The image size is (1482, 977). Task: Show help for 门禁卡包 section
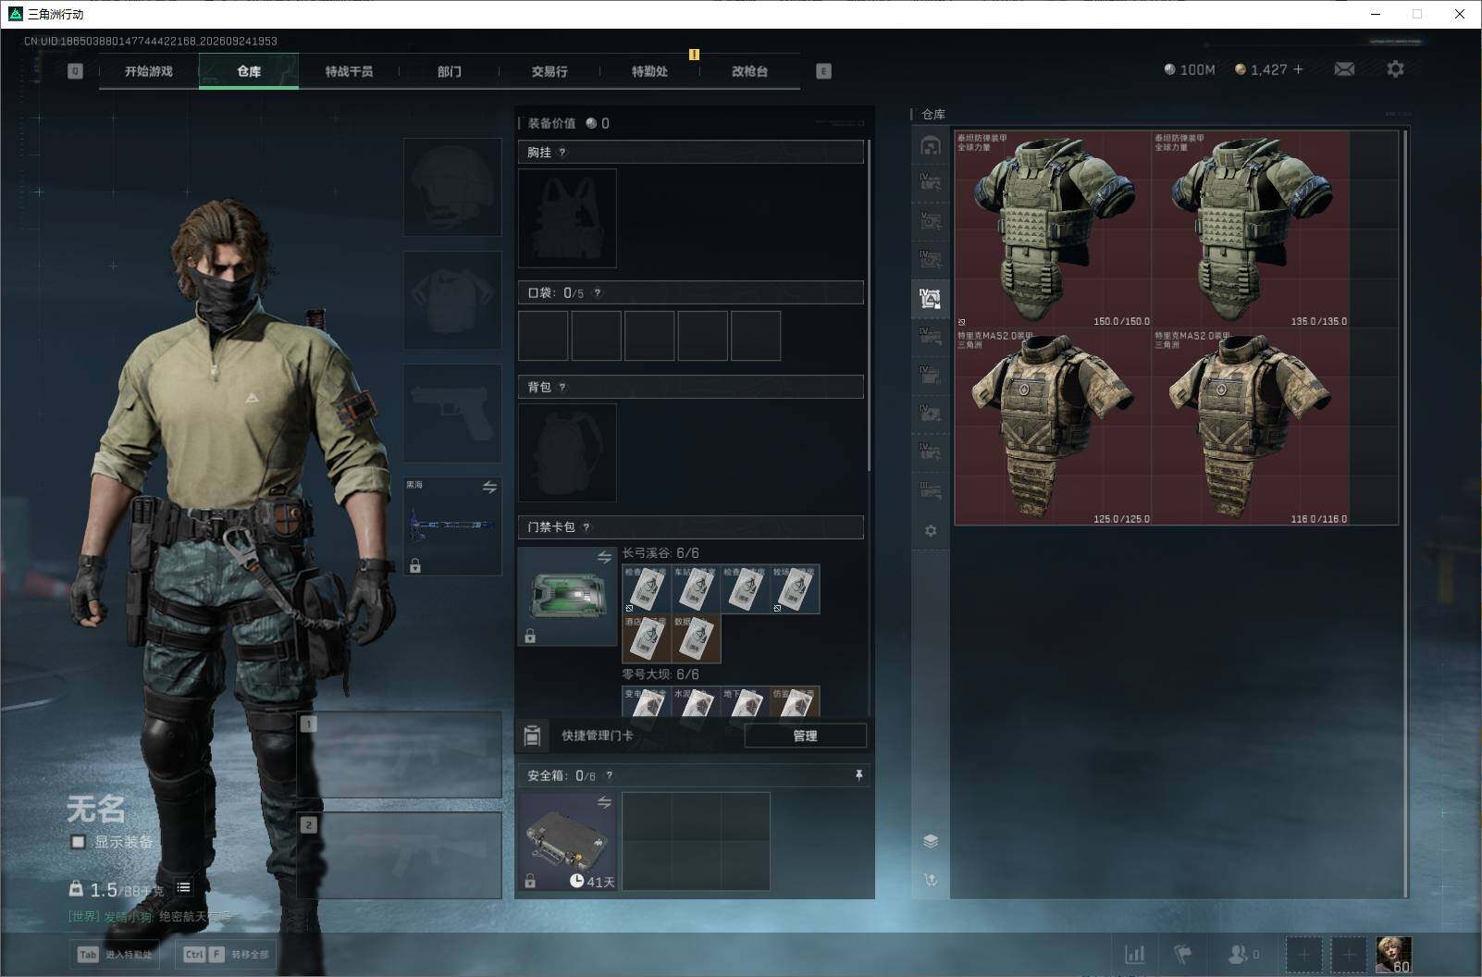pyautogui.click(x=587, y=527)
